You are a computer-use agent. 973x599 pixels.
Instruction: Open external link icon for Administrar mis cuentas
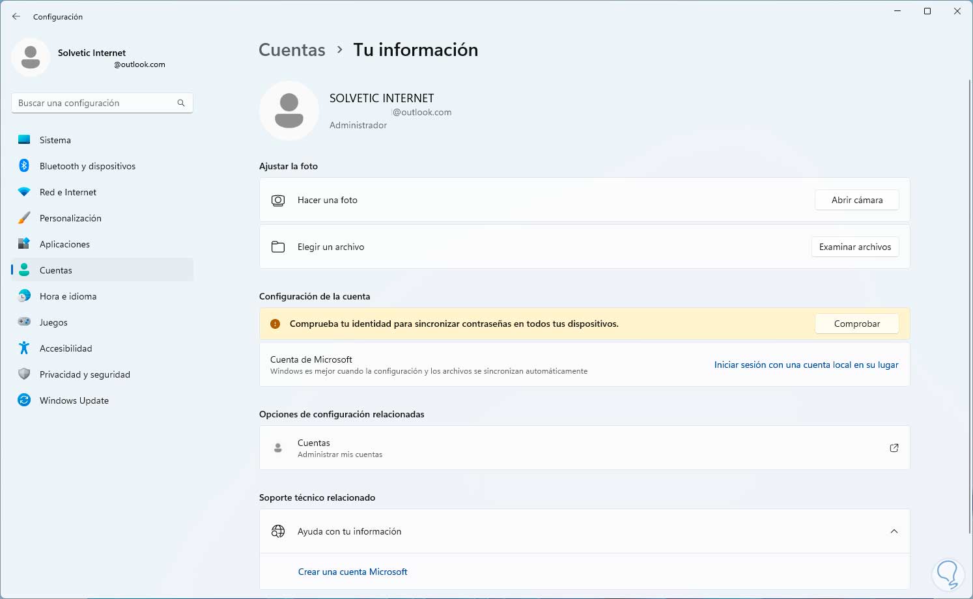(x=894, y=448)
